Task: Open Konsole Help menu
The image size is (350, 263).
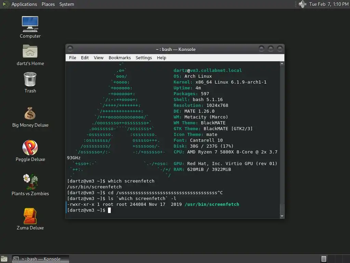Action: 161,58
